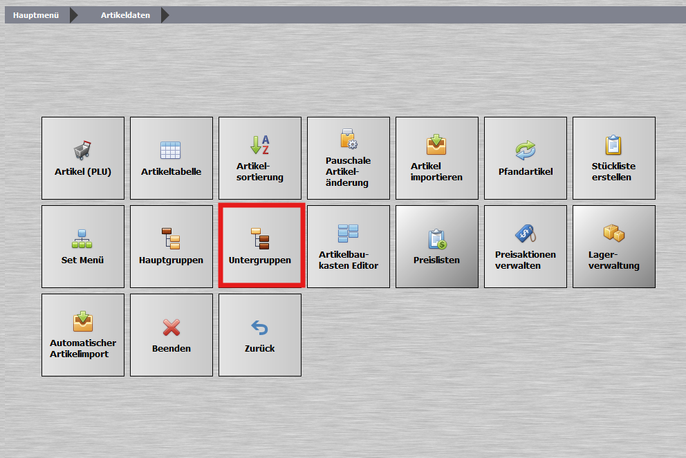Open the Artikeltabelle grid tile
This screenshot has height=458, width=686.
[171, 158]
